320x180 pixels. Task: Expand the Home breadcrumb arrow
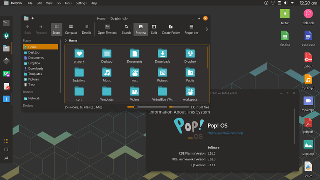[x=66, y=40]
